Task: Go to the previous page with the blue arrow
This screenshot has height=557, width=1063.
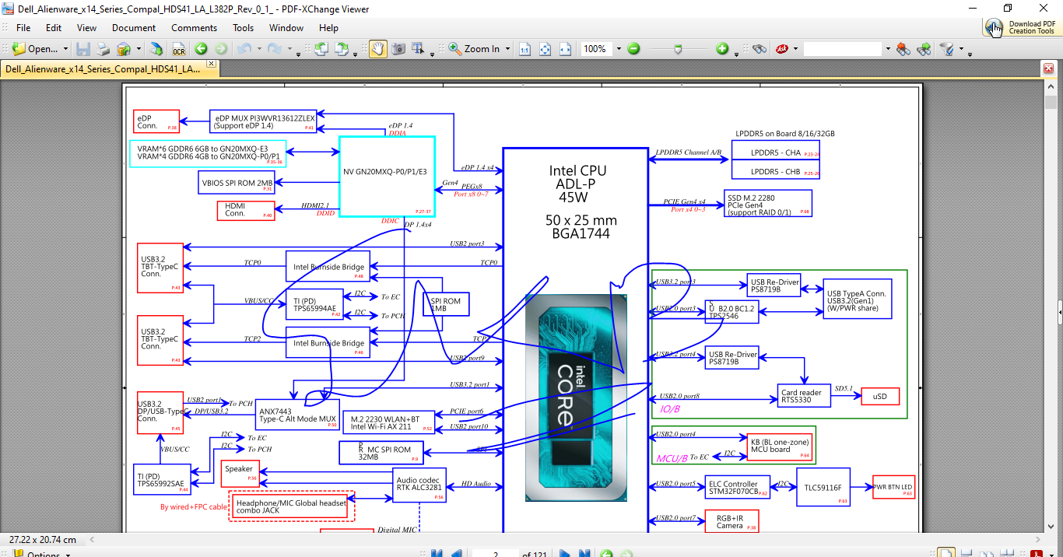Action: click(456, 554)
